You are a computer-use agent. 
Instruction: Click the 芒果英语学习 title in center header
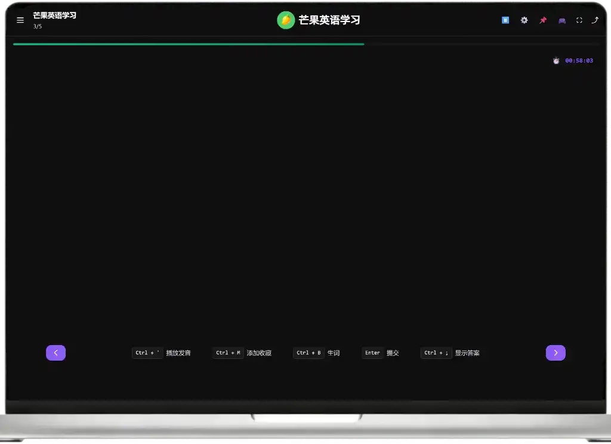click(329, 20)
